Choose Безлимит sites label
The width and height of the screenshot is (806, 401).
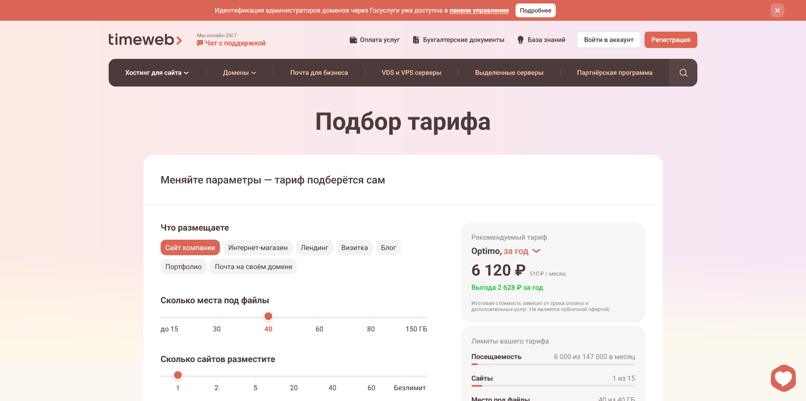pos(410,388)
